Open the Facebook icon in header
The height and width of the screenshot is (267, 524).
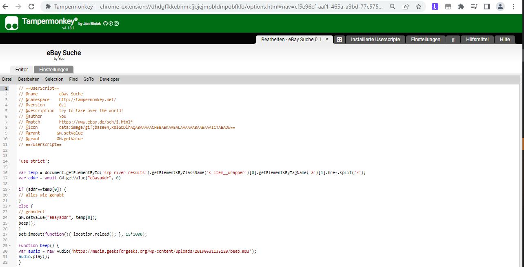(111, 24)
